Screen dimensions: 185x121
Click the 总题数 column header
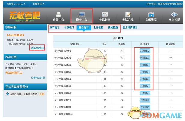(121, 44)
